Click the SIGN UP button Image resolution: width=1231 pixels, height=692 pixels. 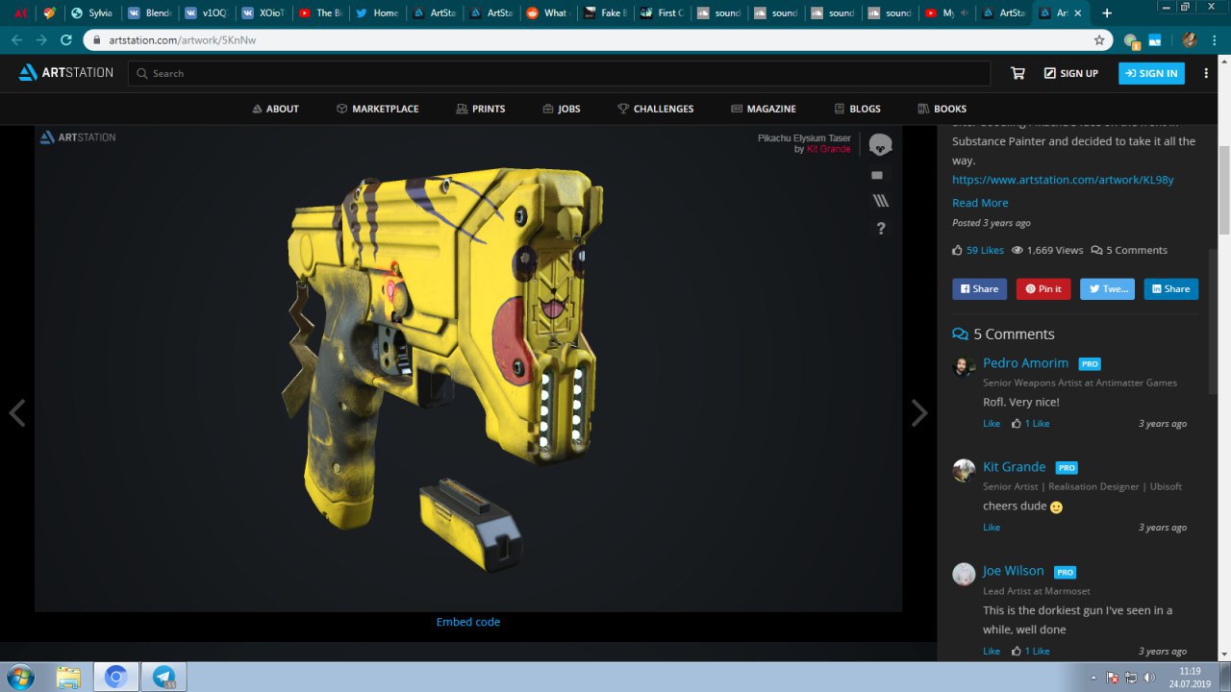tap(1070, 73)
